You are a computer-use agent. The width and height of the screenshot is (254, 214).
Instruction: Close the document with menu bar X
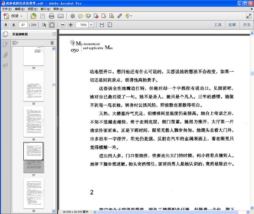pos(252,9)
